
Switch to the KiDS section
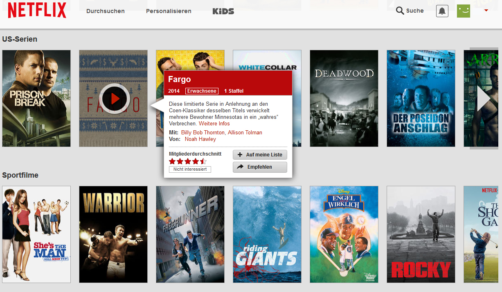point(223,11)
